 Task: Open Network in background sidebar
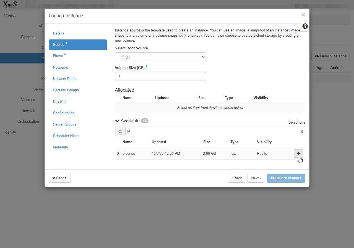[28, 111]
